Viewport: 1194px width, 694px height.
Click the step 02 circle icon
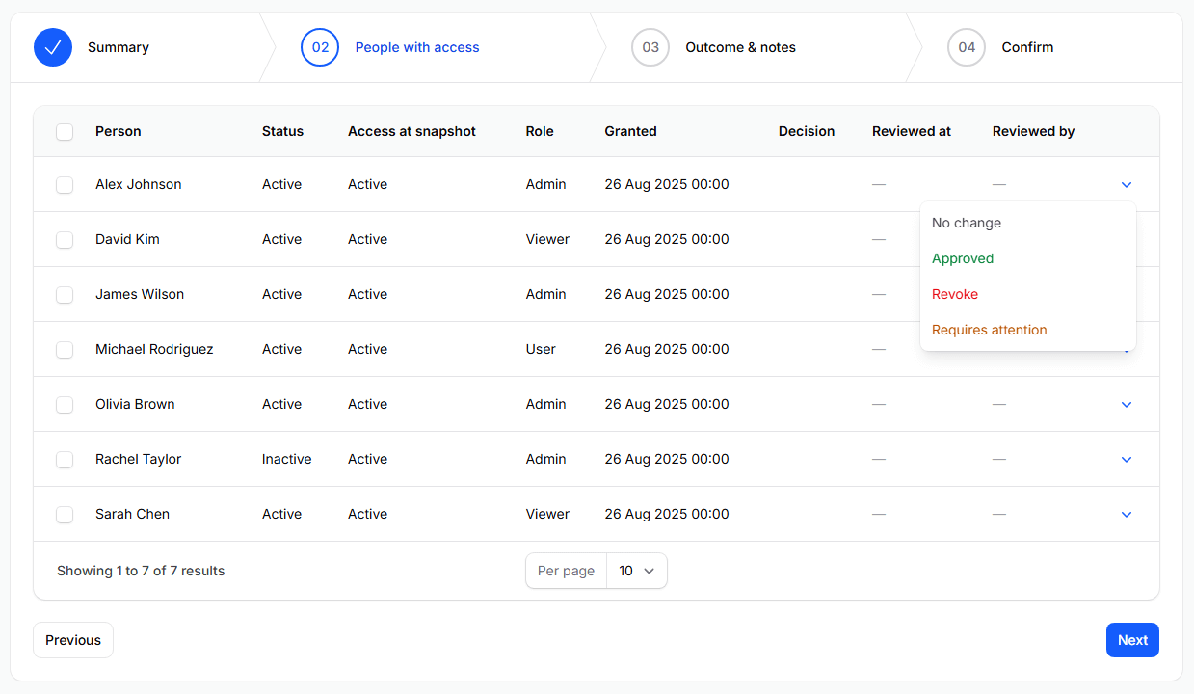click(320, 47)
